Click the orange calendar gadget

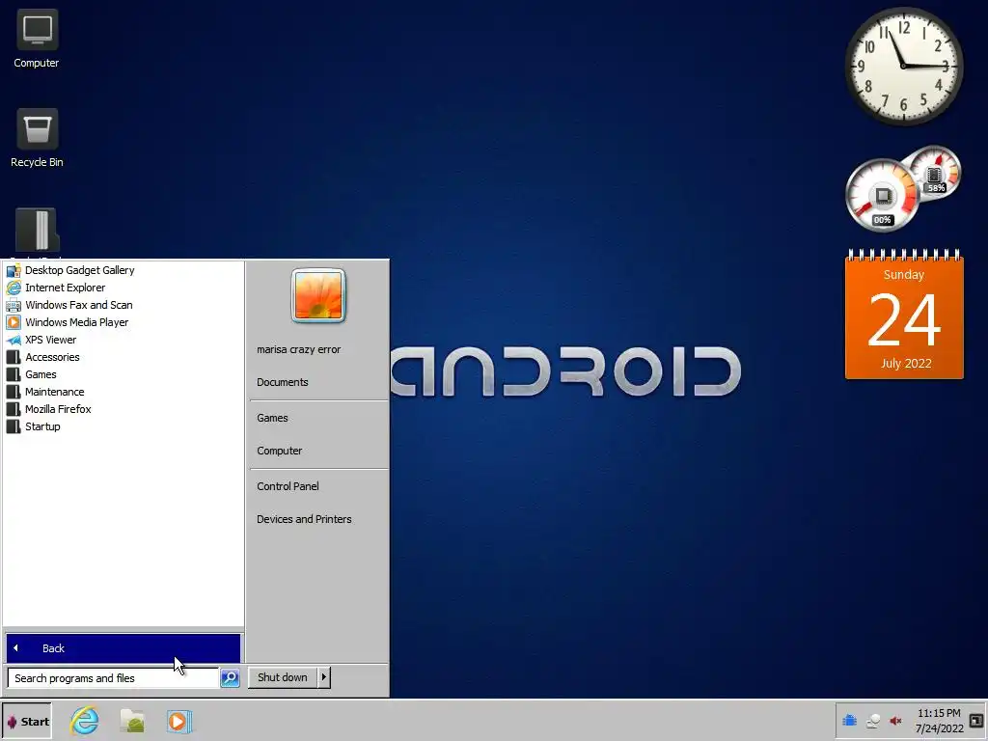[x=904, y=315]
